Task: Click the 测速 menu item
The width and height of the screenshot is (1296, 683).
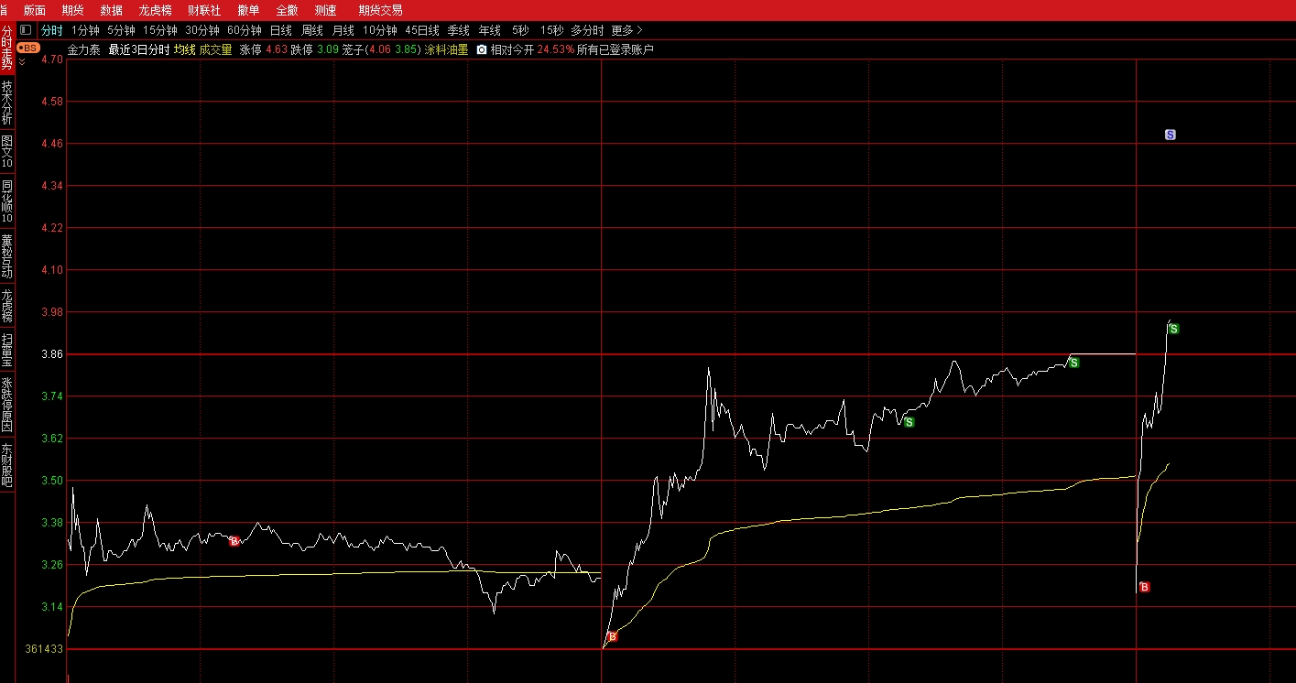Action: [x=325, y=10]
